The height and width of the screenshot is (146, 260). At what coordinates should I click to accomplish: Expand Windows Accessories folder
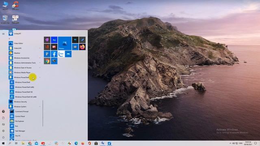tap(25, 58)
